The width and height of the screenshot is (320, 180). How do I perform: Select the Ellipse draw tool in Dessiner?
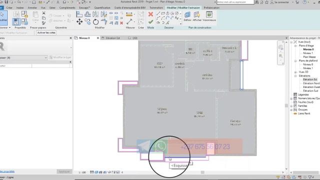click(158, 22)
